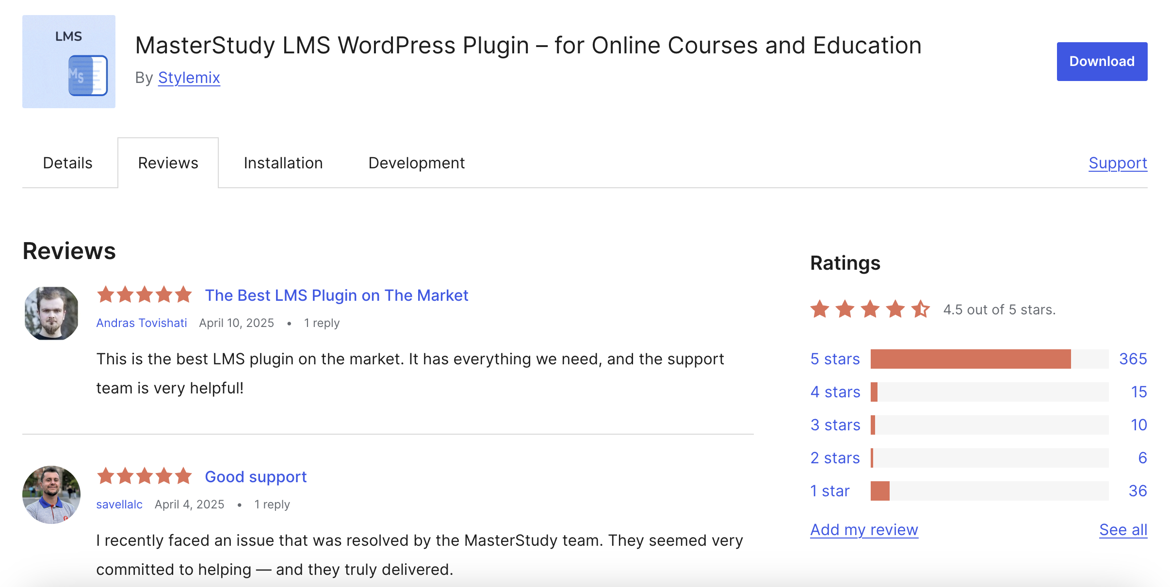This screenshot has height=587, width=1170.
Task: Click the 10 count for 3 stars
Action: click(x=1139, y=425)
